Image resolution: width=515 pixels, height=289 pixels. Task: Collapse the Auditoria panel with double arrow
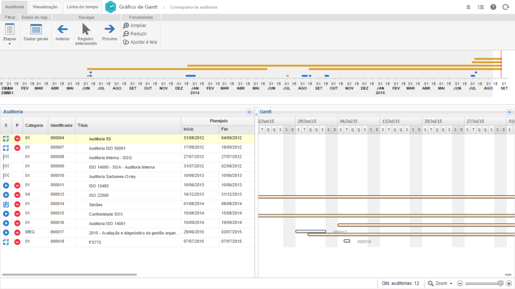point(249,112)
